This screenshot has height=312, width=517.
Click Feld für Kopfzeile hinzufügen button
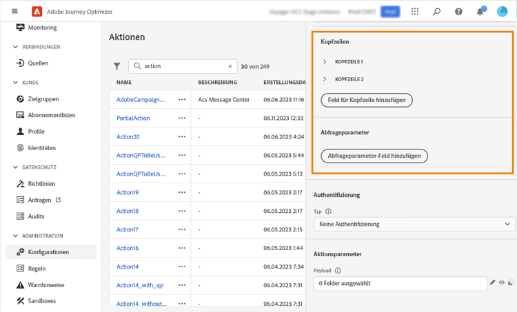click(367, 100)
